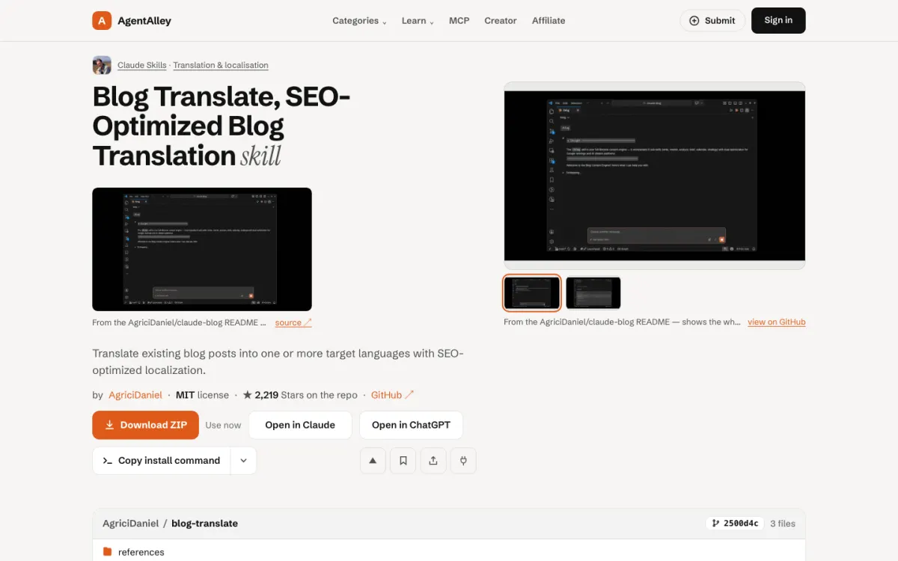Select the second gallery thumbnail

click(x=593, y=292)
